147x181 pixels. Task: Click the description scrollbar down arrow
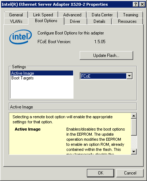click(134, 151)
